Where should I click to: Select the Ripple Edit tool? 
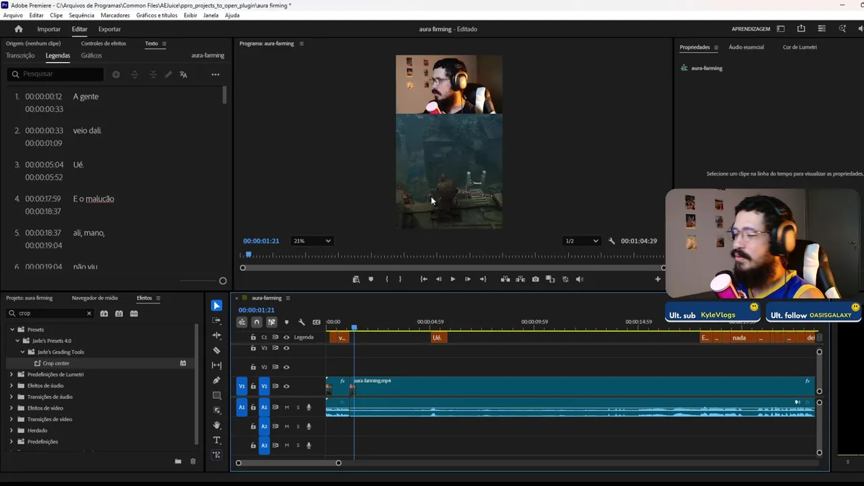(217, 335)
